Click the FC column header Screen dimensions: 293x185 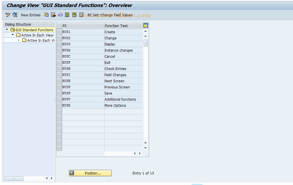point(83,26)
